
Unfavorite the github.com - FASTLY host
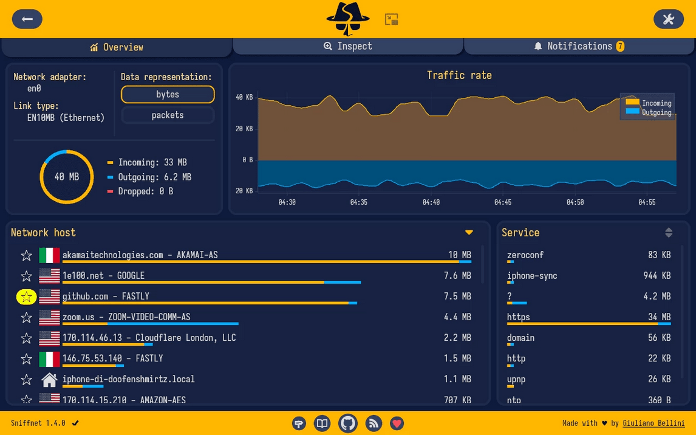tap(26, 296)
